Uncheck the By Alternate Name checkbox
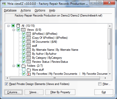The image size is (117, 99). pos(24,50)
